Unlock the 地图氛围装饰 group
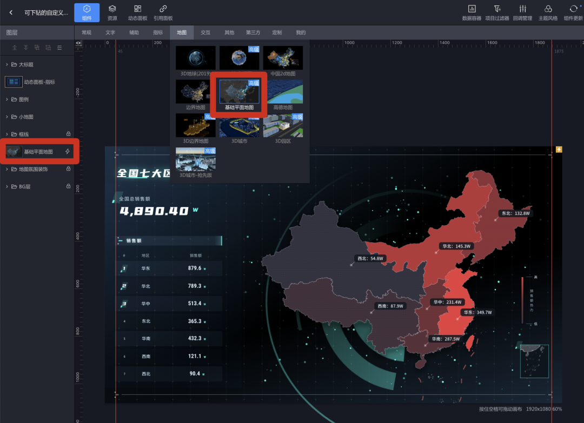Image resolution: width=584 pixels, height=423 pixels. [69, 169]
